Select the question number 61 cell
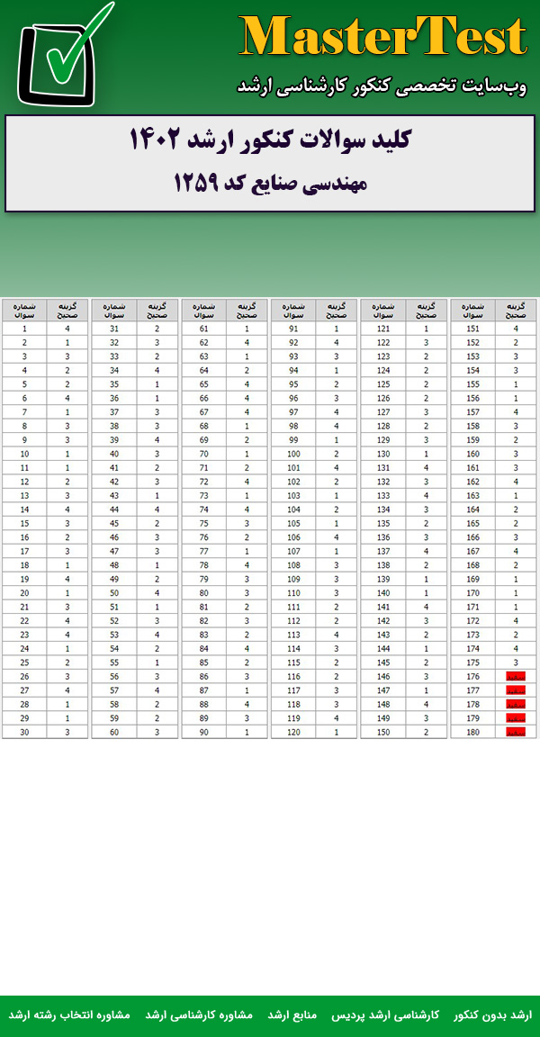 point(203,329)
